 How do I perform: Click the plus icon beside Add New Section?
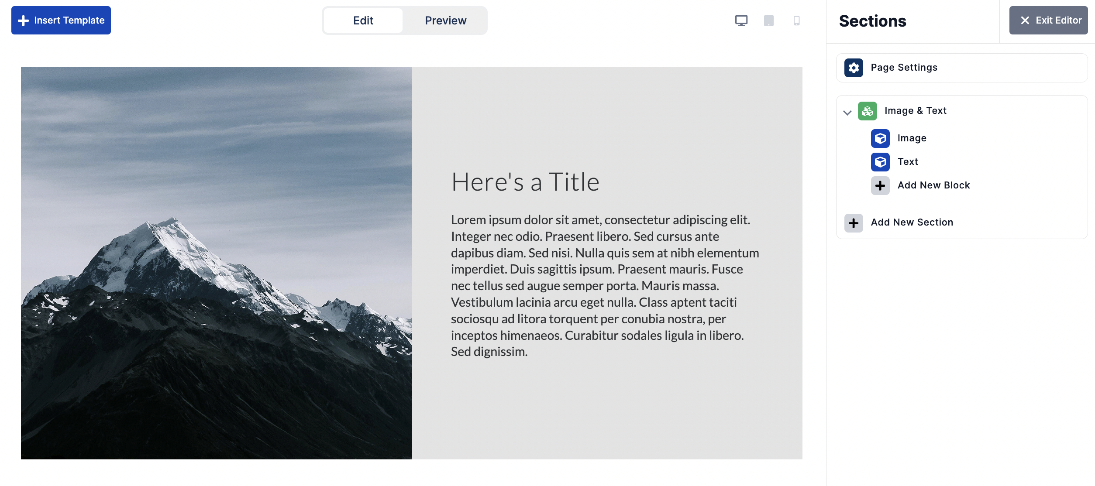(x=854, y=223)
